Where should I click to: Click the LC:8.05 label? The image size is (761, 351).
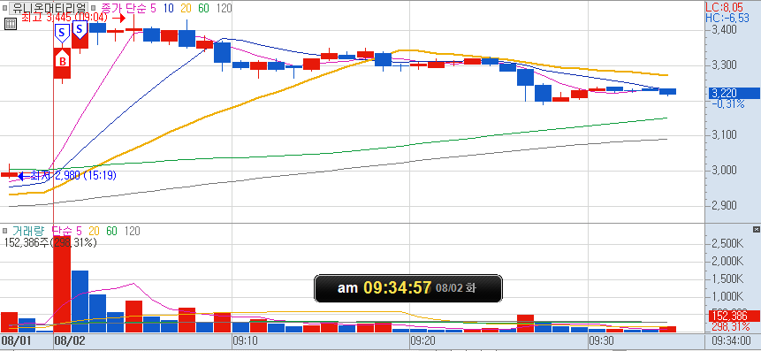(724, 7)
